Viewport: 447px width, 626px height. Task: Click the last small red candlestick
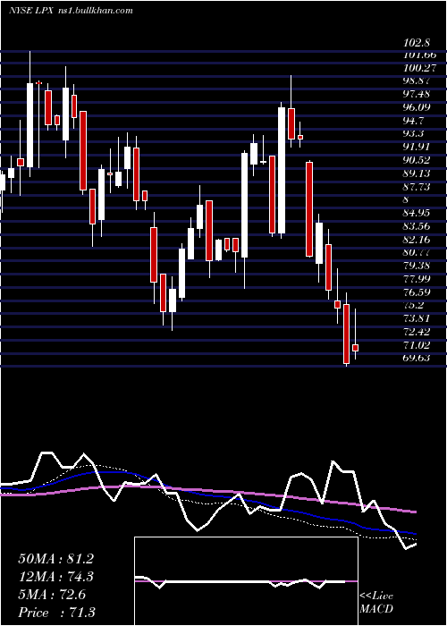355,348
